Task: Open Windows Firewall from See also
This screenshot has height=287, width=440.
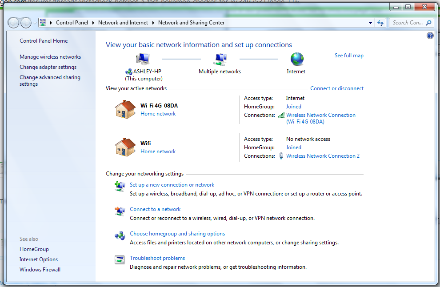Action: 40,270
